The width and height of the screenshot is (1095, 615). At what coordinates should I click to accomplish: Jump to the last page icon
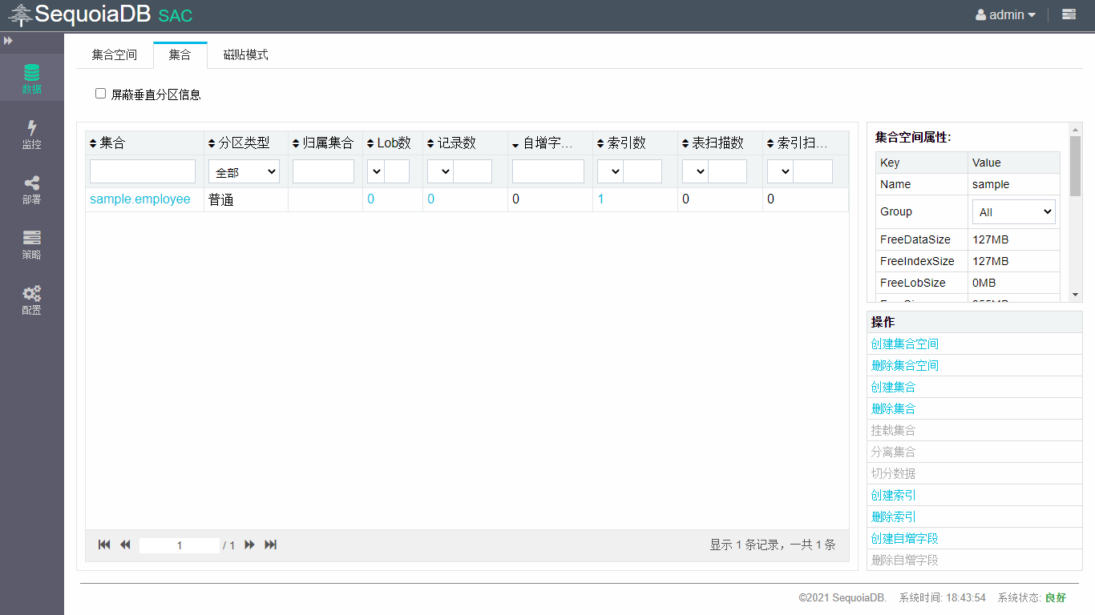[271, 545]
